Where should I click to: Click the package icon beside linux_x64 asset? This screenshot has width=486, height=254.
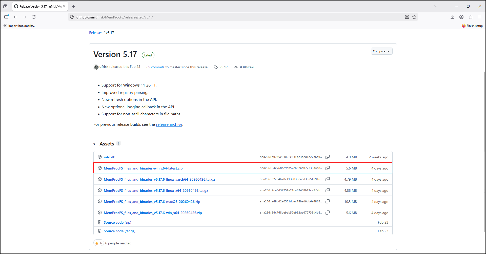click(x=100, y=190)
